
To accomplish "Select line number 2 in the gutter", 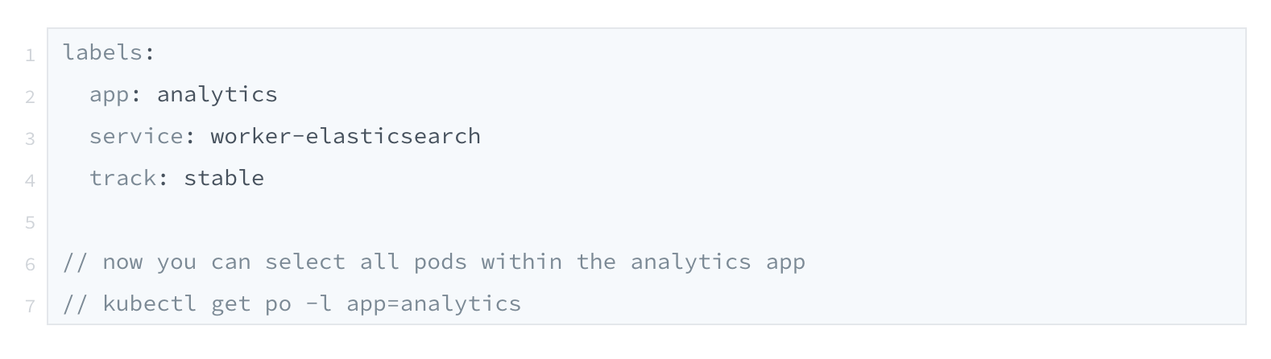I will (x=30, y=97).
